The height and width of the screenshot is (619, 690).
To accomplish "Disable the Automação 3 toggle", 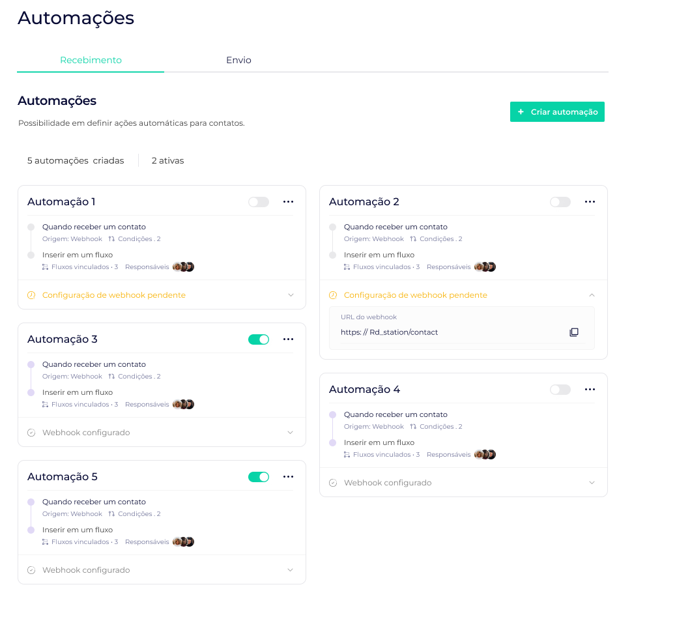I will [x=259, y=339].
